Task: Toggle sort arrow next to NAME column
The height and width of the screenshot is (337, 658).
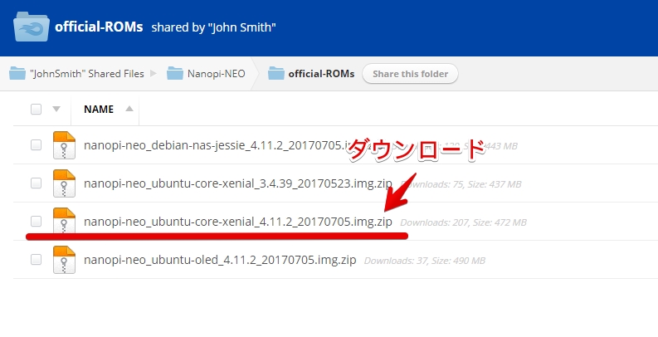Action: [x=129, y=109]
